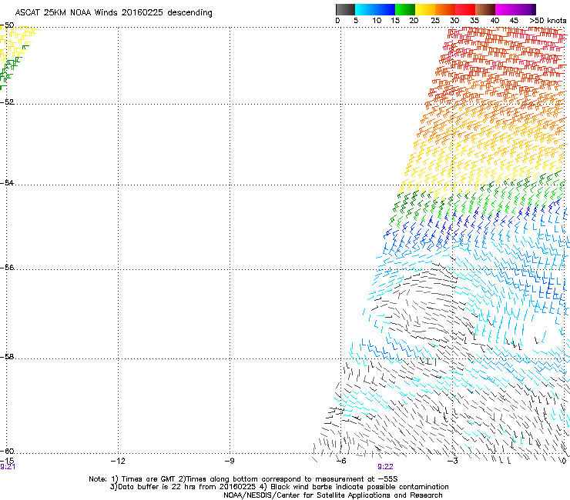Select the magenta-purple 40-50 knots color swatch

pyautogui.click(x=515, y=9)
